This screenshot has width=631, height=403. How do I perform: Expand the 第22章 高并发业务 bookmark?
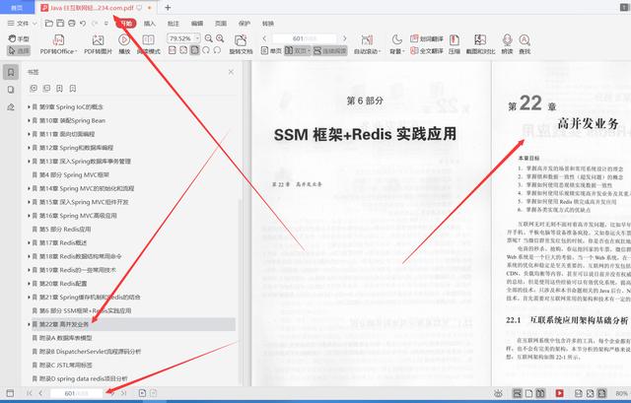pyautogui.click(x=29, y=324)
